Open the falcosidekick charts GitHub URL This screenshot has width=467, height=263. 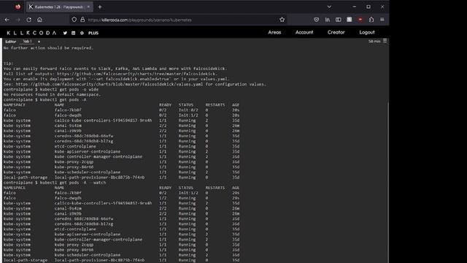(x=137, y=74)
